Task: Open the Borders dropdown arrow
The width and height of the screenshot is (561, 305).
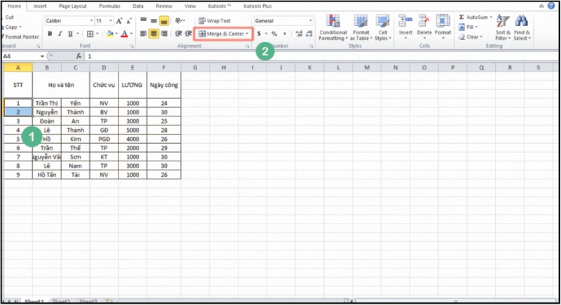Action: 97,34
